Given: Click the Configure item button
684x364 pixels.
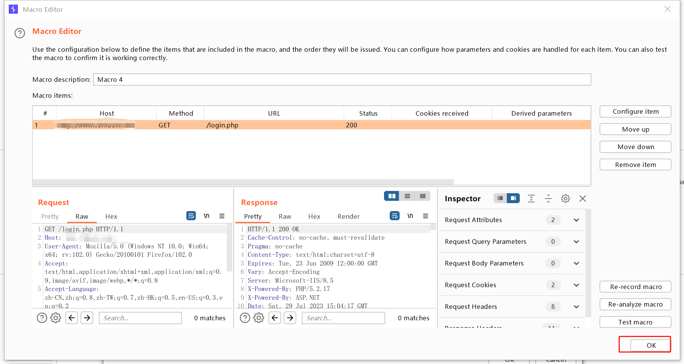Looking at the screenshot, I should (x=635, y=111).
